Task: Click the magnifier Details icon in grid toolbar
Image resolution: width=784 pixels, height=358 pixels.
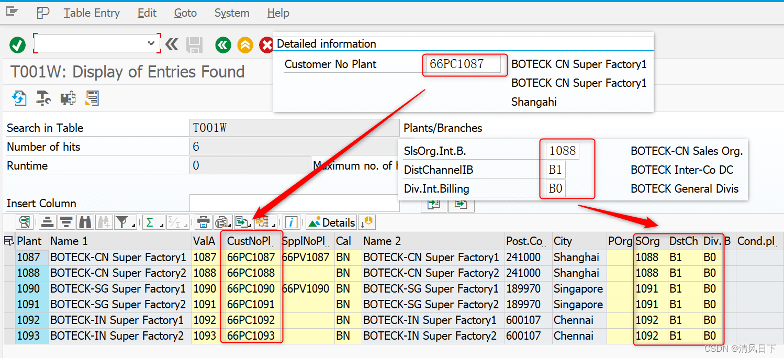Action: click(x=25, y=222)
